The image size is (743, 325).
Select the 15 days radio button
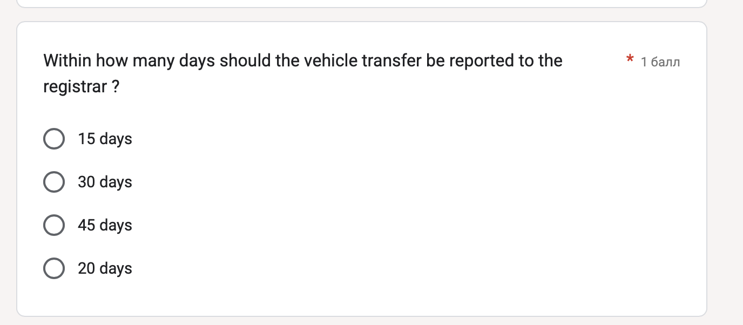[x=54, y=139]
